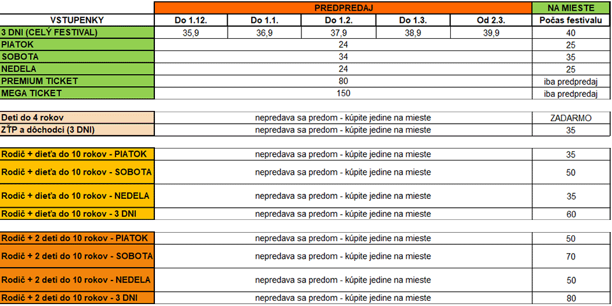612x306 pixels.
Task: Click the PREDPREDAJ orange header cell
Action: pyautogui.click(x=343, y=8)
